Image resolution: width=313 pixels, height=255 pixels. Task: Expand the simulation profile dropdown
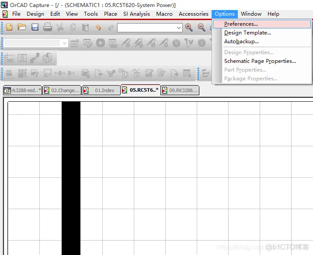pyautogui.click(x=64, y=43)
